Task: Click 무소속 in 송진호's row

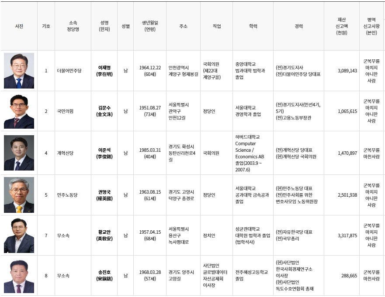Action: 63,276
